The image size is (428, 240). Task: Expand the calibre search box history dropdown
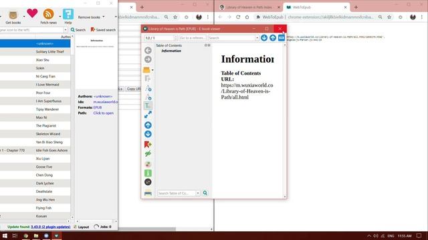66,30
